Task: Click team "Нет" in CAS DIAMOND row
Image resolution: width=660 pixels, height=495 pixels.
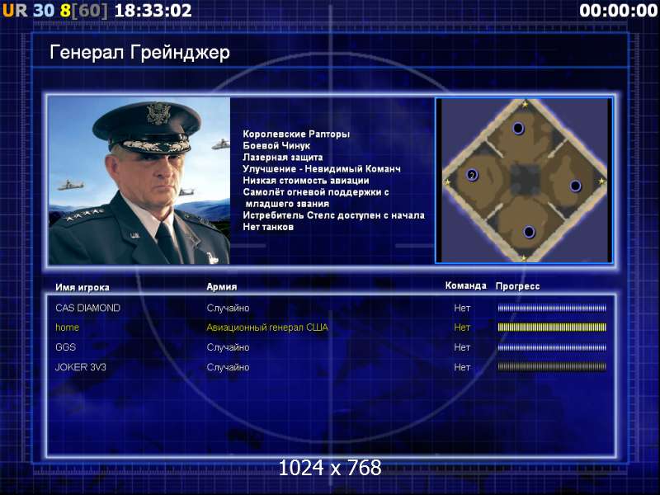Action: [462, 308]
